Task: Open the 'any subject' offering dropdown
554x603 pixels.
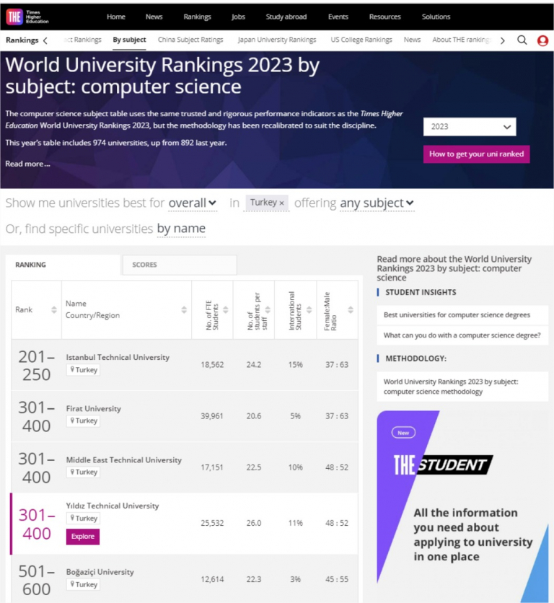Action: point(377,203)
